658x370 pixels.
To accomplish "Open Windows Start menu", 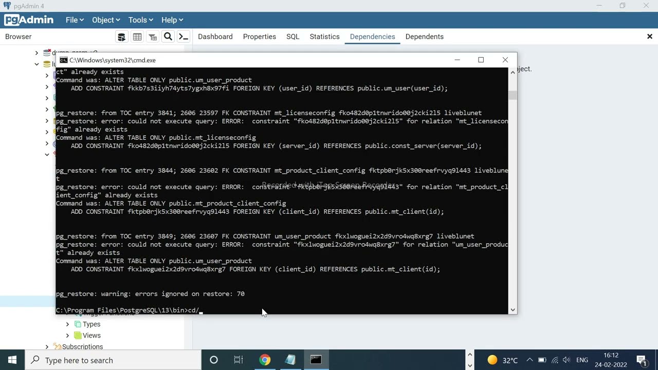I will (x=12, y=360).
